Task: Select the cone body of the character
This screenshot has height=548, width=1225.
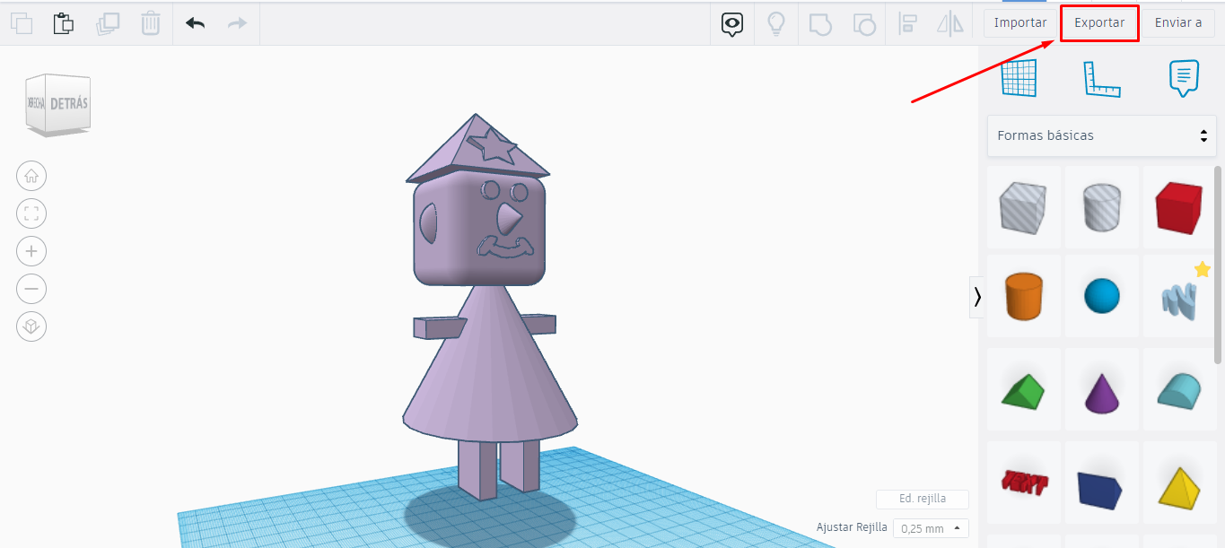Action: pyautogui.click(x=489, y=368)
